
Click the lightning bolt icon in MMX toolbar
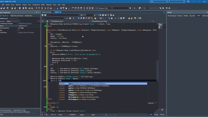(x=108, y=15)
